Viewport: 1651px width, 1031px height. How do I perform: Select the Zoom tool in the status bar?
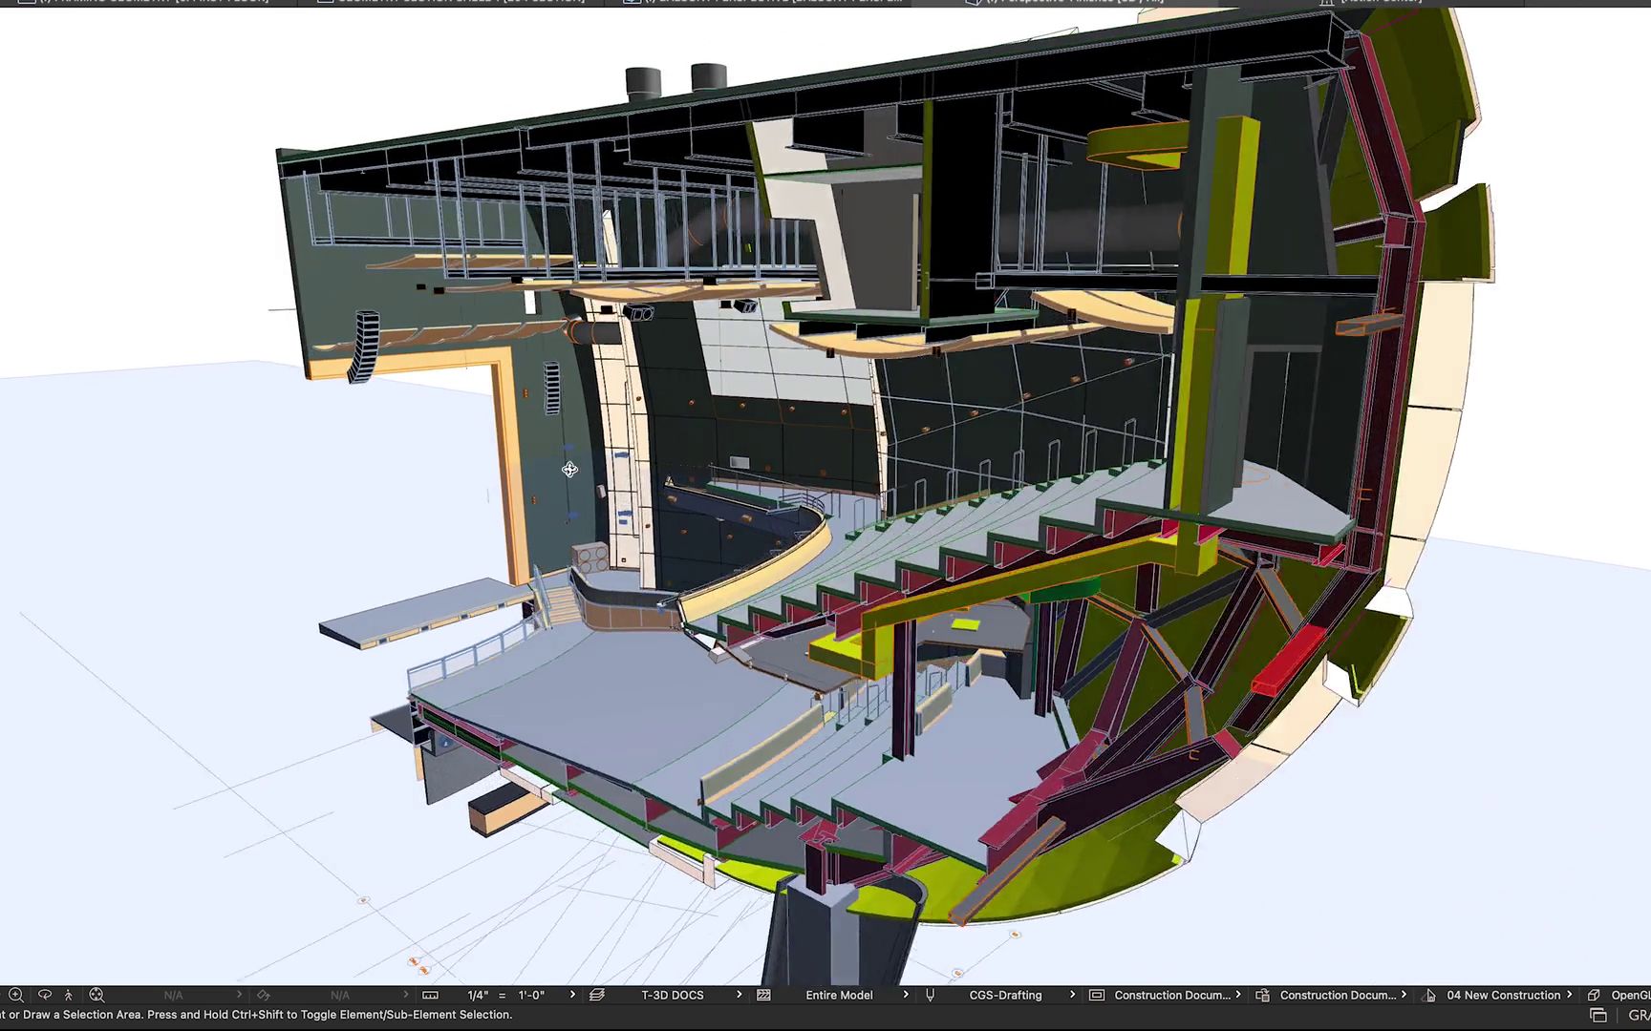16,995
